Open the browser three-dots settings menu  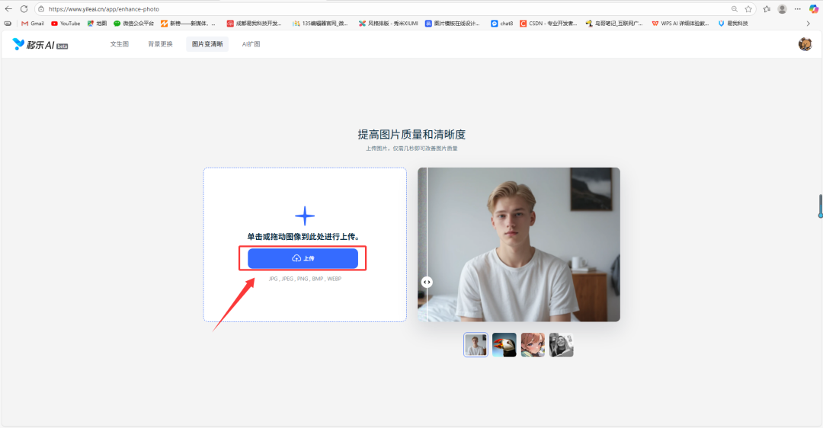pyautogui.click(x=798, y=9)
